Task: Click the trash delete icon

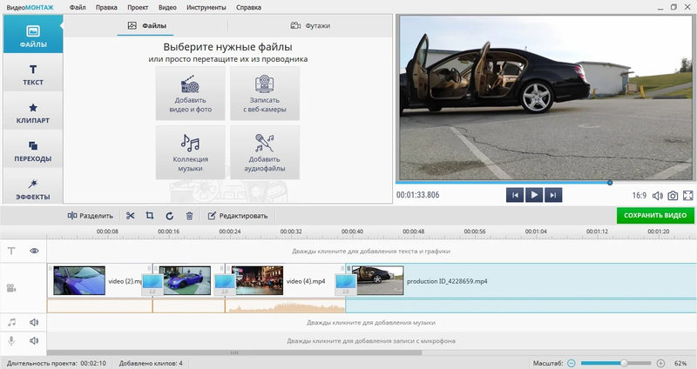Action: click(189, 216)
